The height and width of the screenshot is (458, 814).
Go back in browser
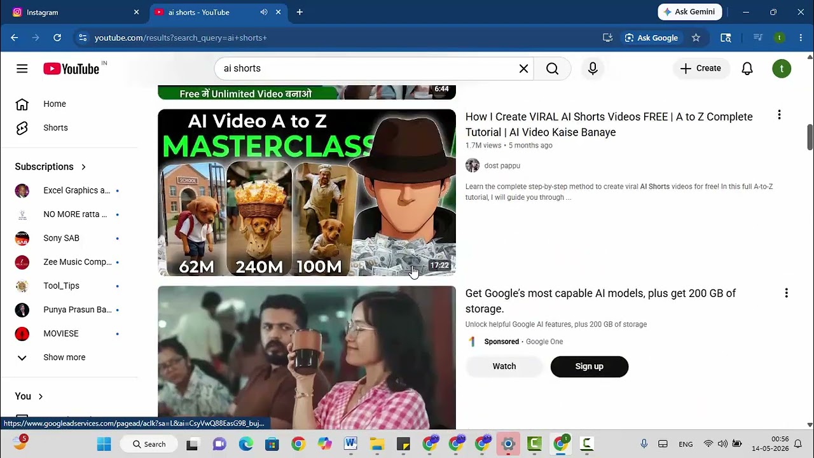point(14,38)
